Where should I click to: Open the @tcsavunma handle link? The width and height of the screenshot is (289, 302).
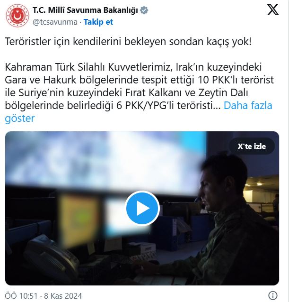(x=55, y=22)
